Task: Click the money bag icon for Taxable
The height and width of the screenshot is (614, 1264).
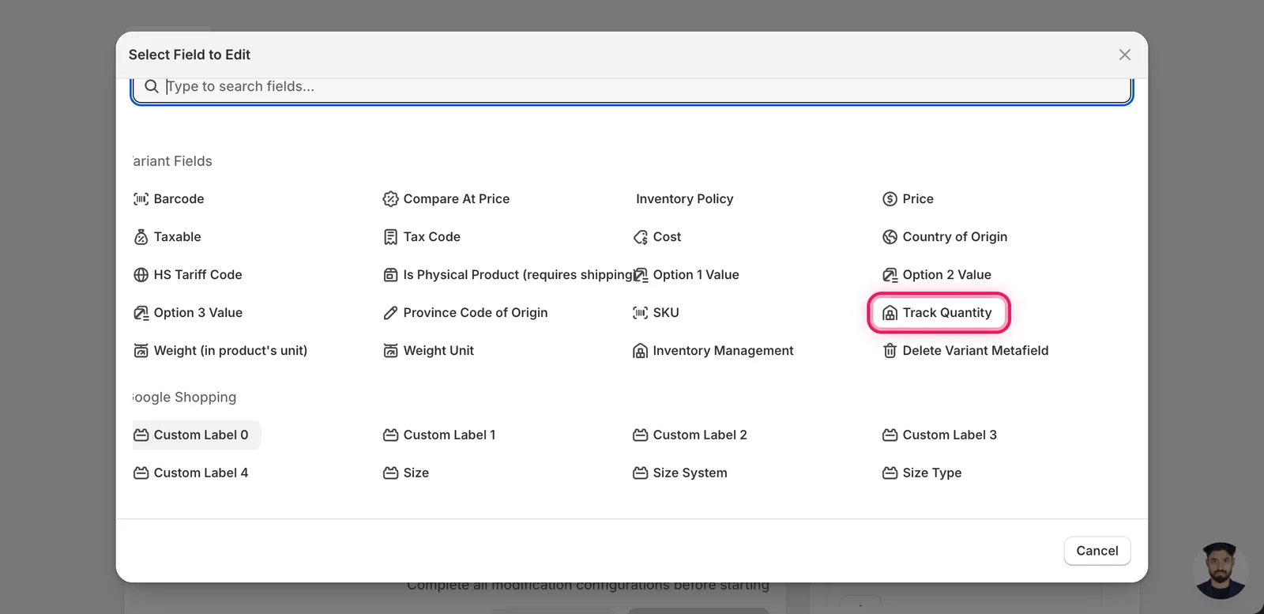Action: 141,237
